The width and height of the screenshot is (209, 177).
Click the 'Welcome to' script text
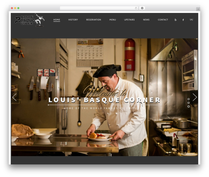click(x=105, y=92)
